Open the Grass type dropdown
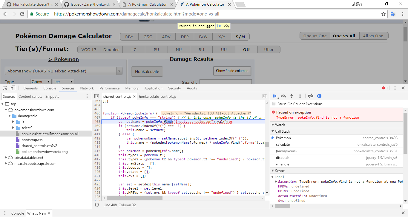This screenshot has height=217, width=408. [x=41, y=82]
